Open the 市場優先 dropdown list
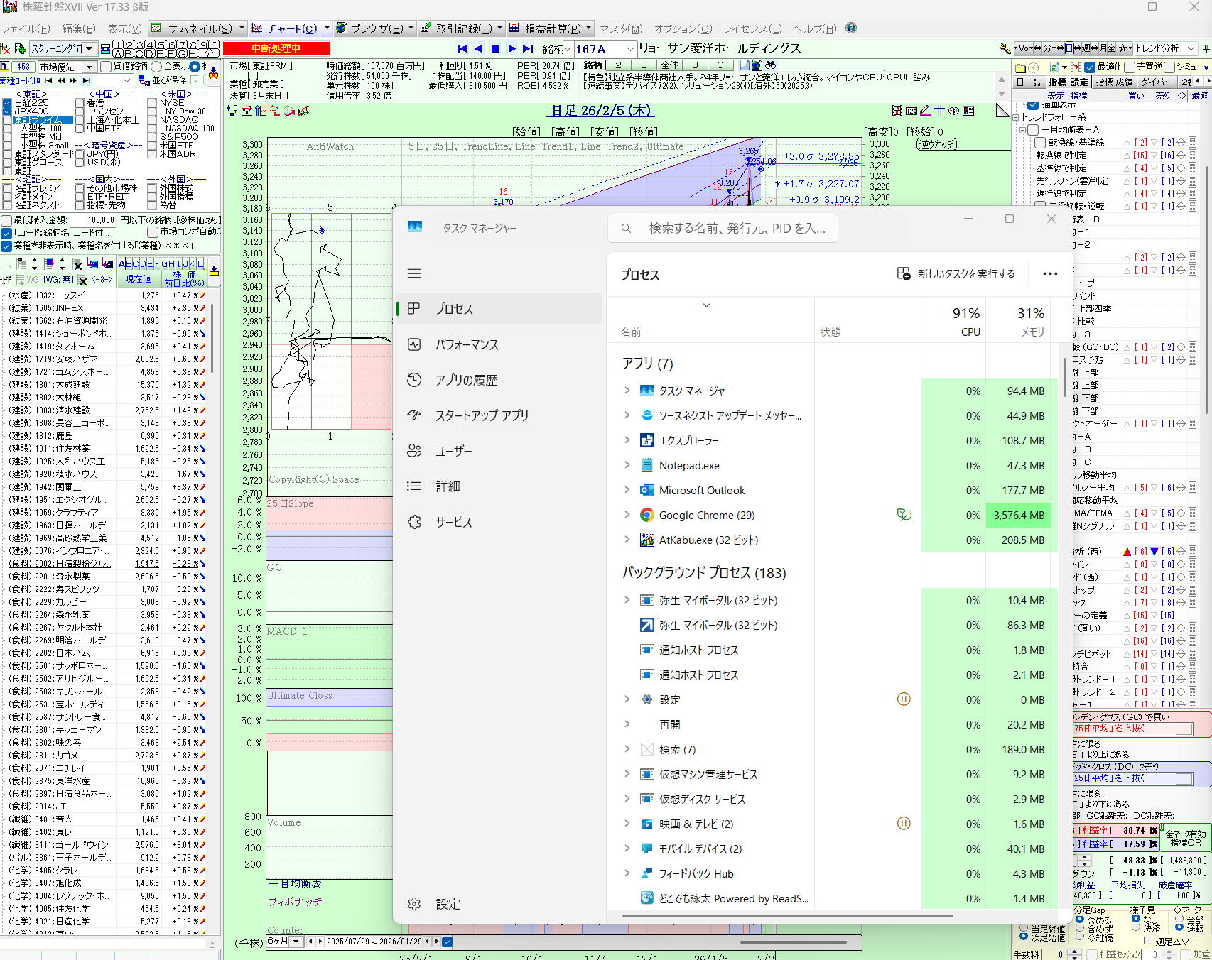This screenshot has width=1212, height=960. pyautogui.click(x=89, y=67)
